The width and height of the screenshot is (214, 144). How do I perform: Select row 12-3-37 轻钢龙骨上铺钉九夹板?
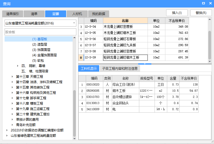click(134, 45)
